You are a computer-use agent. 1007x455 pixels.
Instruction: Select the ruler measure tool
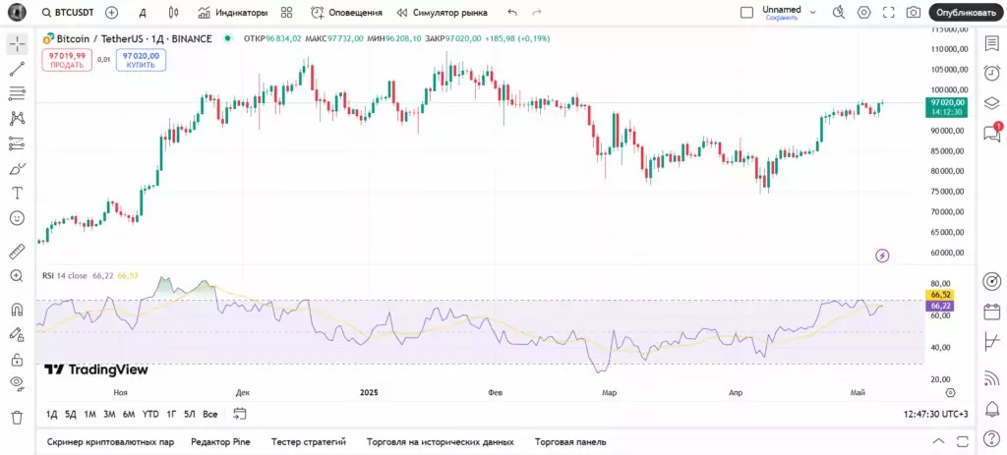18,251
